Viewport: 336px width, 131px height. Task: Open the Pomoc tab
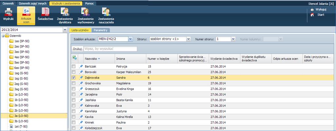89,3
